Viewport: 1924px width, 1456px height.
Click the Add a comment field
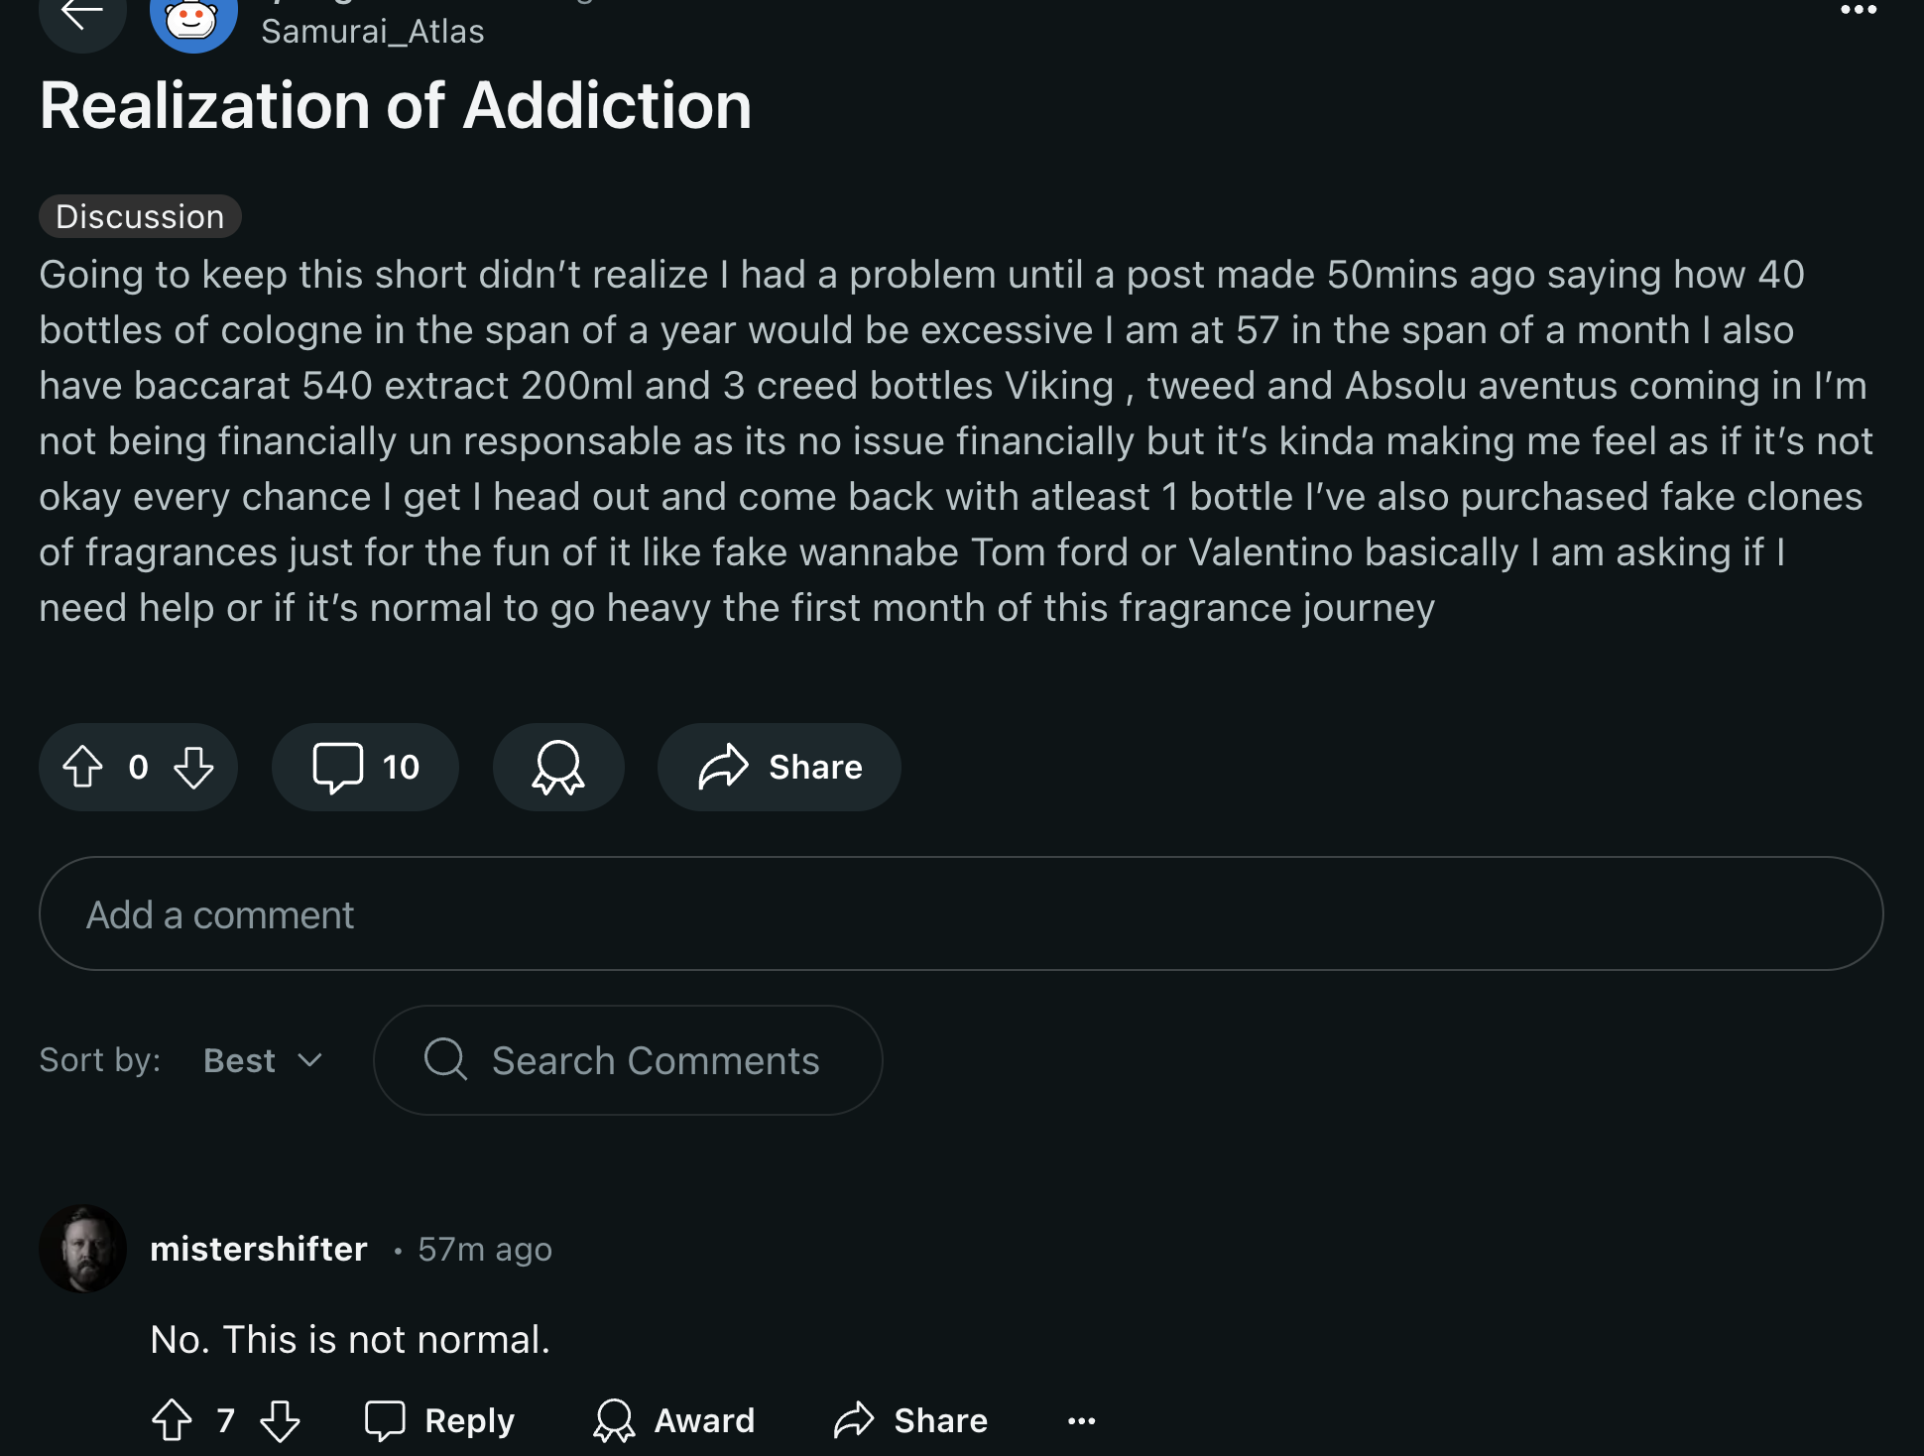pos(961,913)
